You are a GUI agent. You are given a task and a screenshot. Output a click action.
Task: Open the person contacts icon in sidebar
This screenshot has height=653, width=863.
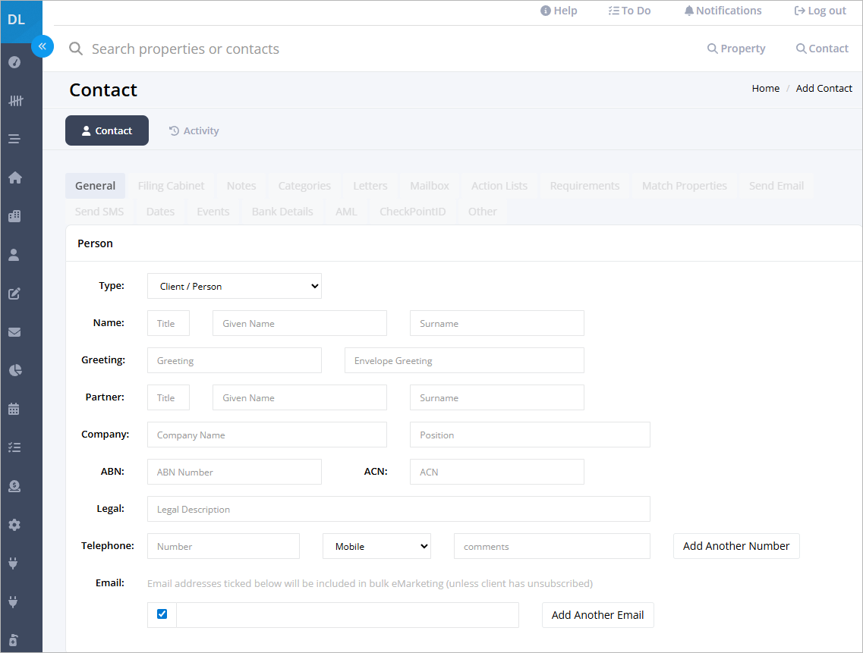click(x=14, y=255)
